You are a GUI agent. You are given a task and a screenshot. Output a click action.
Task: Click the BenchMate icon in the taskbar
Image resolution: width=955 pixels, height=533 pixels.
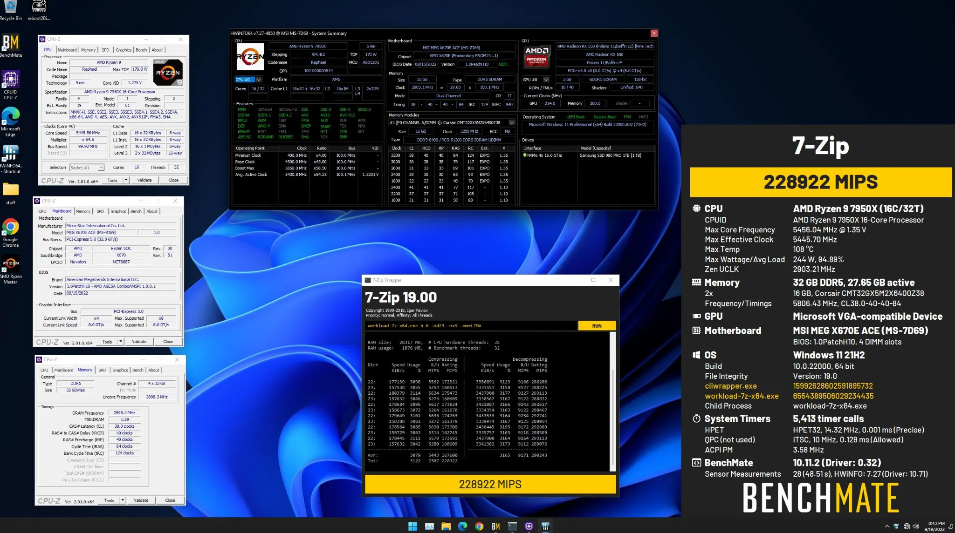(x=495, y=526)
